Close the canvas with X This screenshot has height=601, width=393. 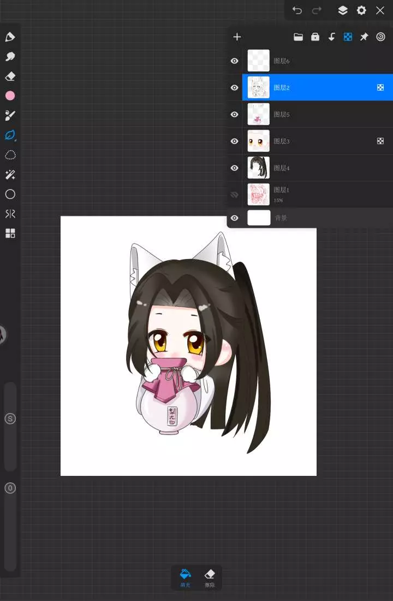380,10
